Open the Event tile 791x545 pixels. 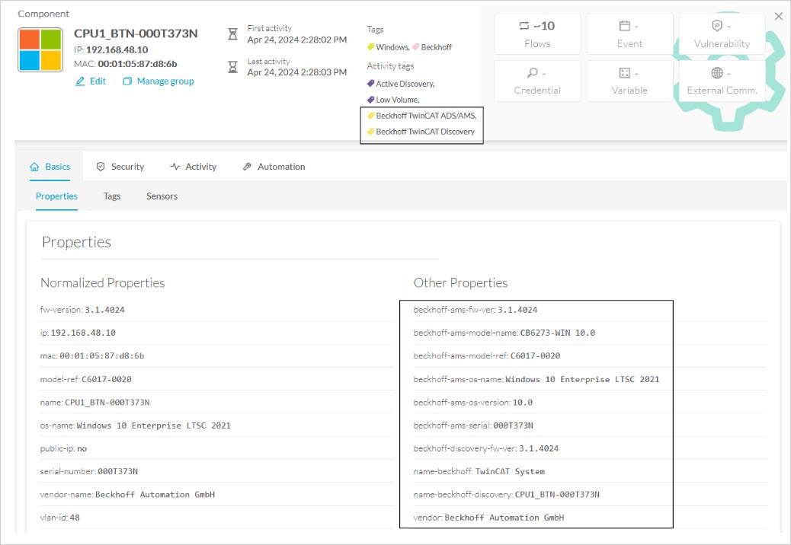(x=629, y=33)
